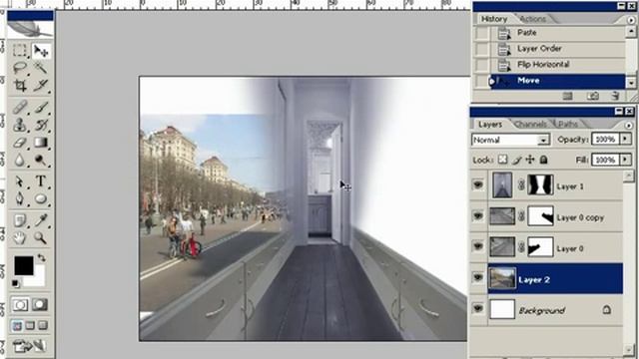Select the Slice tool
639x359 pixels.
(x=41, y=85)
